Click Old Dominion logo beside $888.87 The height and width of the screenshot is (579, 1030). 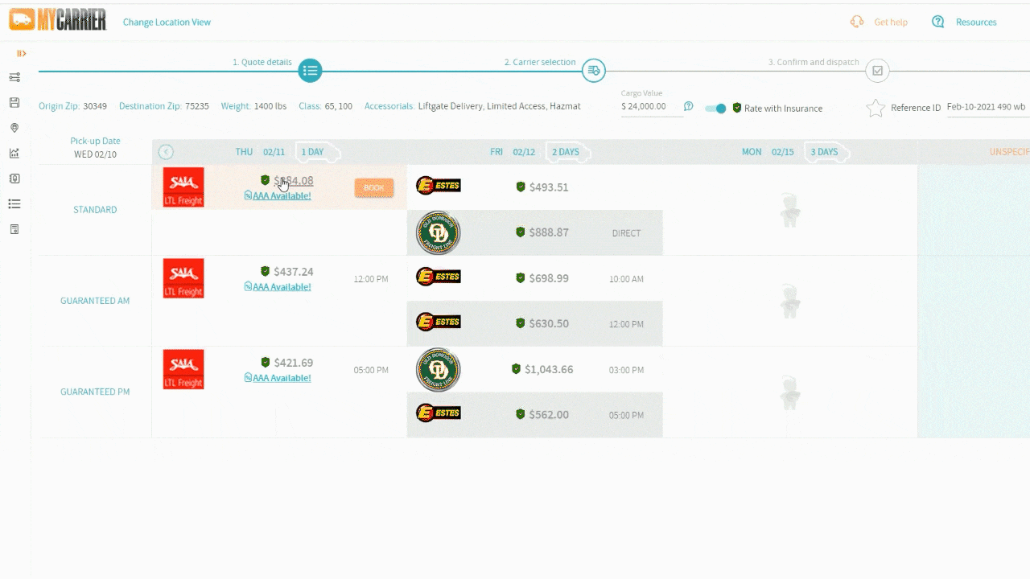coord(439,233)
